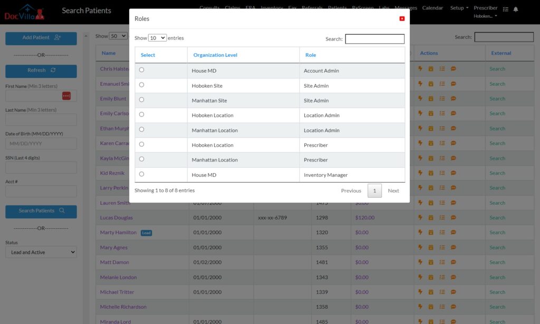Click lightning bolt icon for Lucas Douglas
This screenshot has width=540, height=324.
tap(420, 217)
